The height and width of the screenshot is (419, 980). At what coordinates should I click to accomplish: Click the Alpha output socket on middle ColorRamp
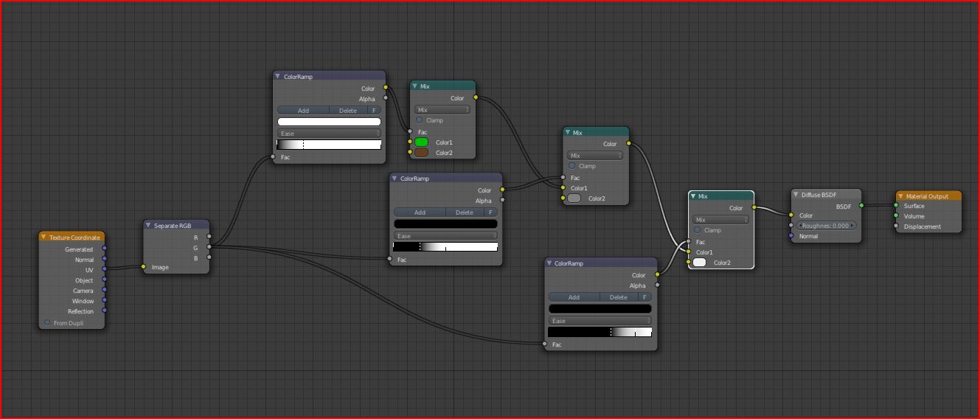(502, 200)
